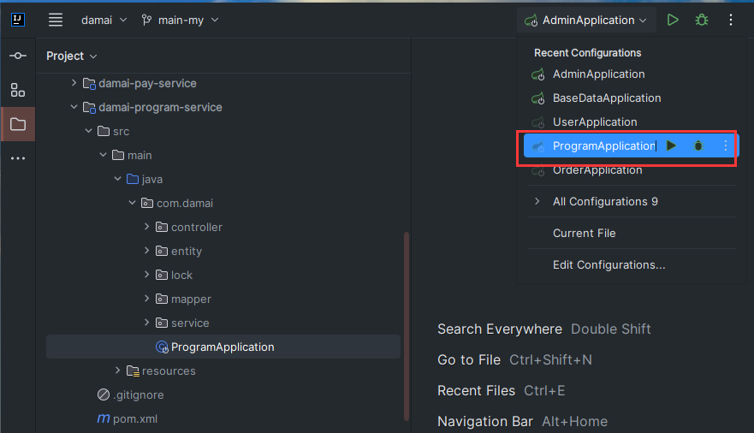Screen dimensions: 754x433
Task: Open the main-my branch dropdown
Action: pyautogui.click(x=181, y=21)
